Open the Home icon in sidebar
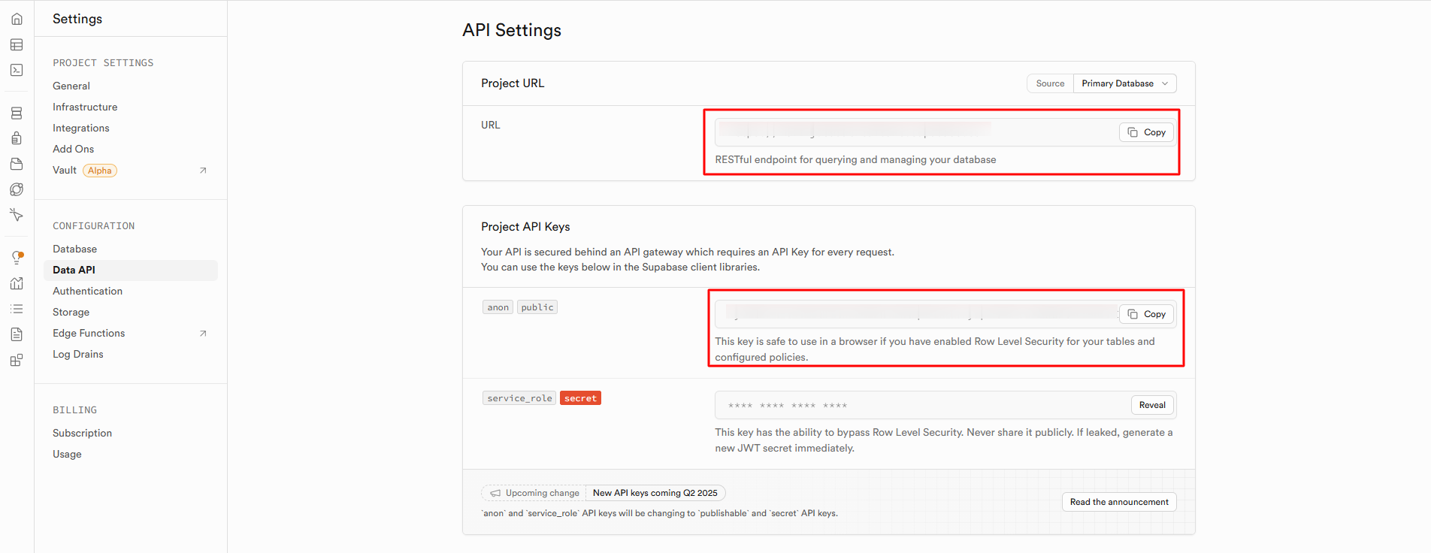Viewport: 1431px width, 553px height. 17,19
